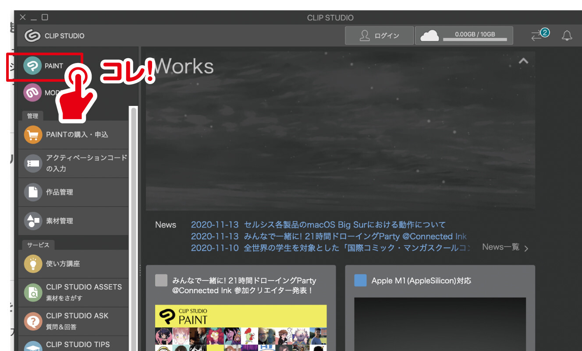Open CLIP STUDIO ASK question icon
The height and width of the screenshot is (351, 582).
click(x=33, y=321)
